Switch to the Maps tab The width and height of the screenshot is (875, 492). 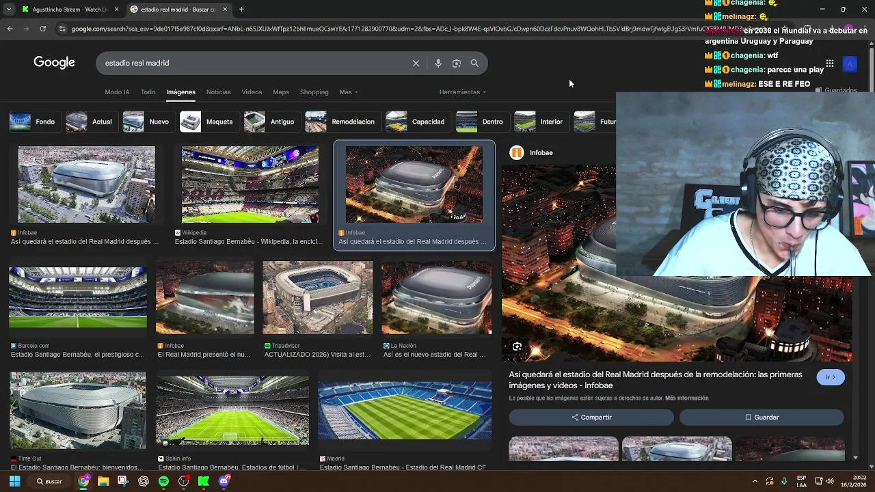[x=281, y=92]
